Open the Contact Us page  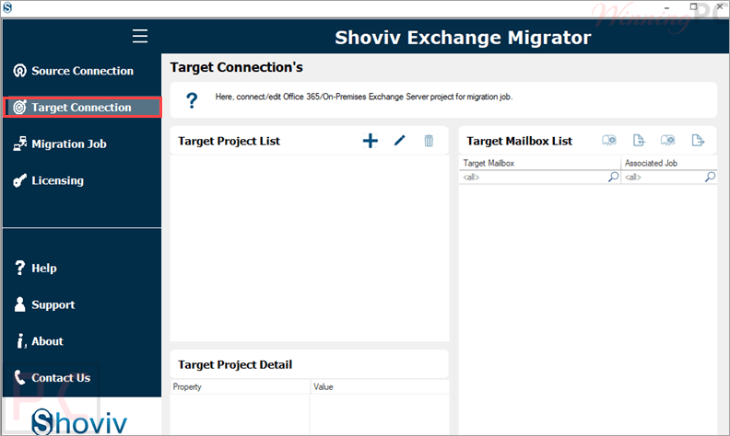coord(82,377)
